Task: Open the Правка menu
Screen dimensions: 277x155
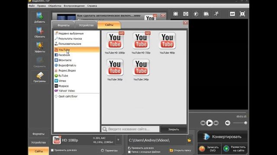Action: click(42, 6)
